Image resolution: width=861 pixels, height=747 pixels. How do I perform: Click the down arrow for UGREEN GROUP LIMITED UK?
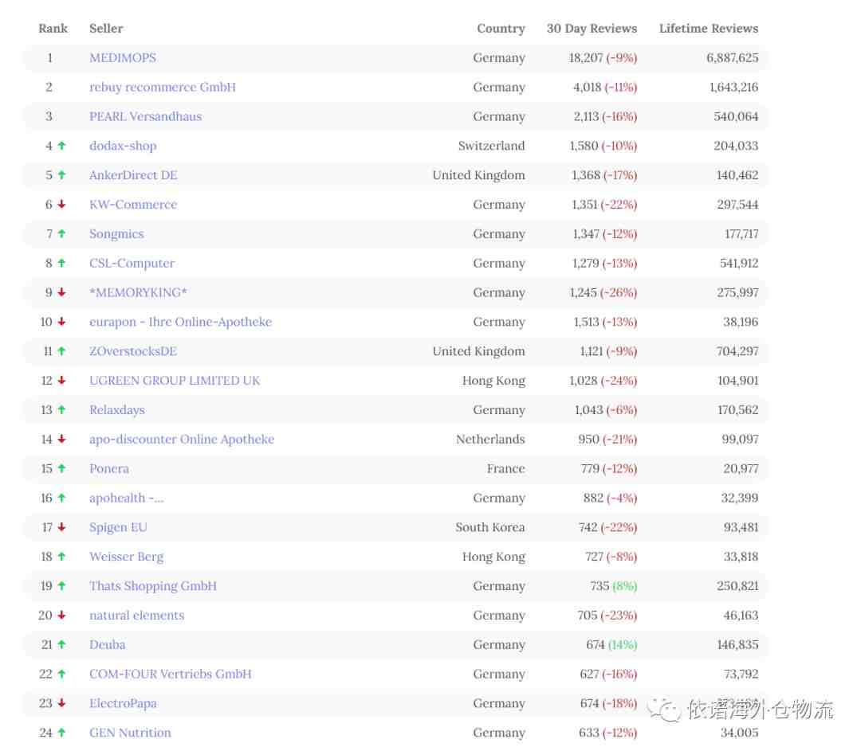point(61,381)
